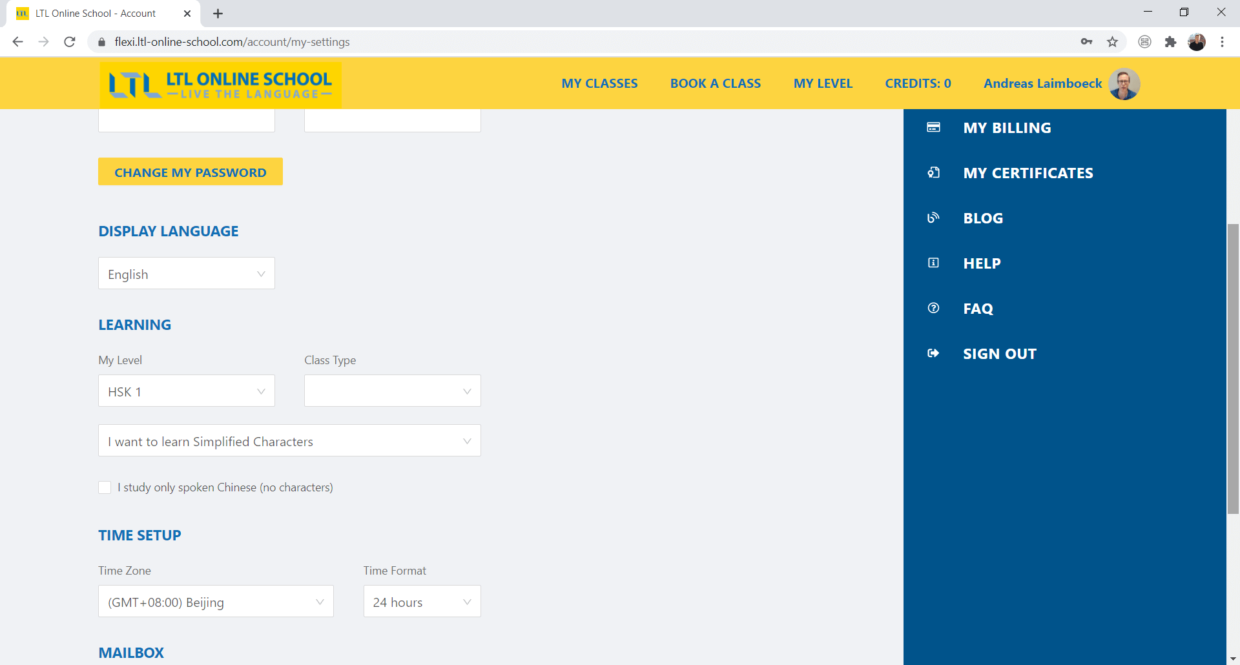Click the blog feed icon in sidebar
Screen dimensions: 1240x665
coord(933,218)
